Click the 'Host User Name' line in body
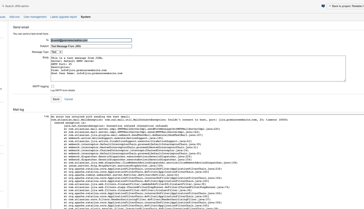Screen dimensions: 364x209 87,73
